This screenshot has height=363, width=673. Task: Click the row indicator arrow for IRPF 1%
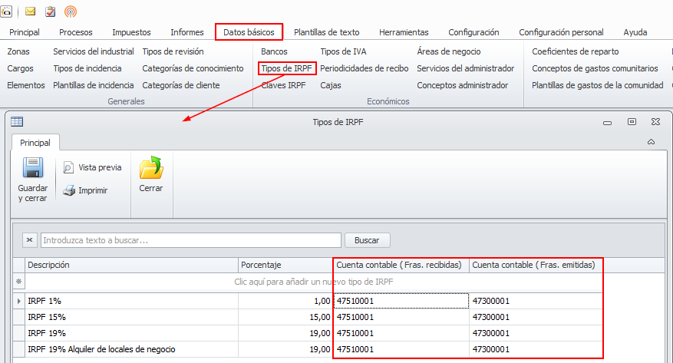coord(19,301)
